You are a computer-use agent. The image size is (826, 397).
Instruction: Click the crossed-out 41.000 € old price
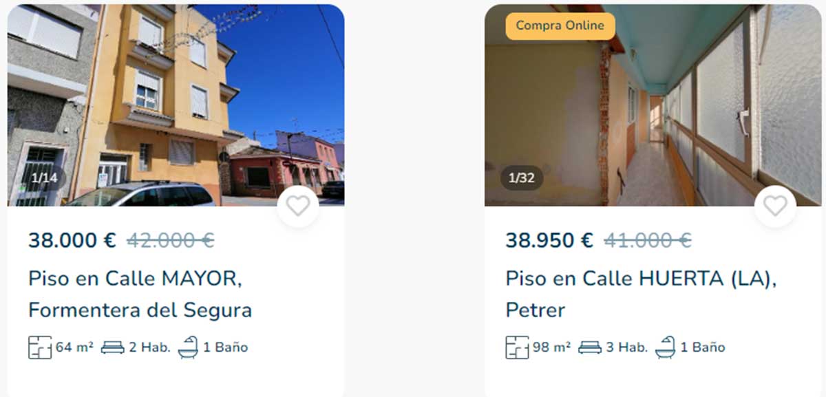pyautogui.click(x=648, y=240)
